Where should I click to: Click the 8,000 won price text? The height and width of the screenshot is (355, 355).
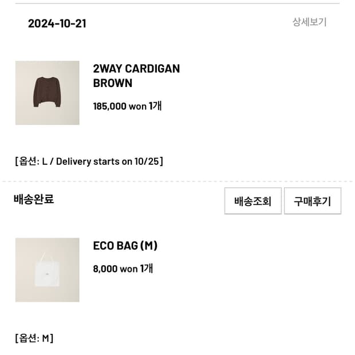point(115,269)
